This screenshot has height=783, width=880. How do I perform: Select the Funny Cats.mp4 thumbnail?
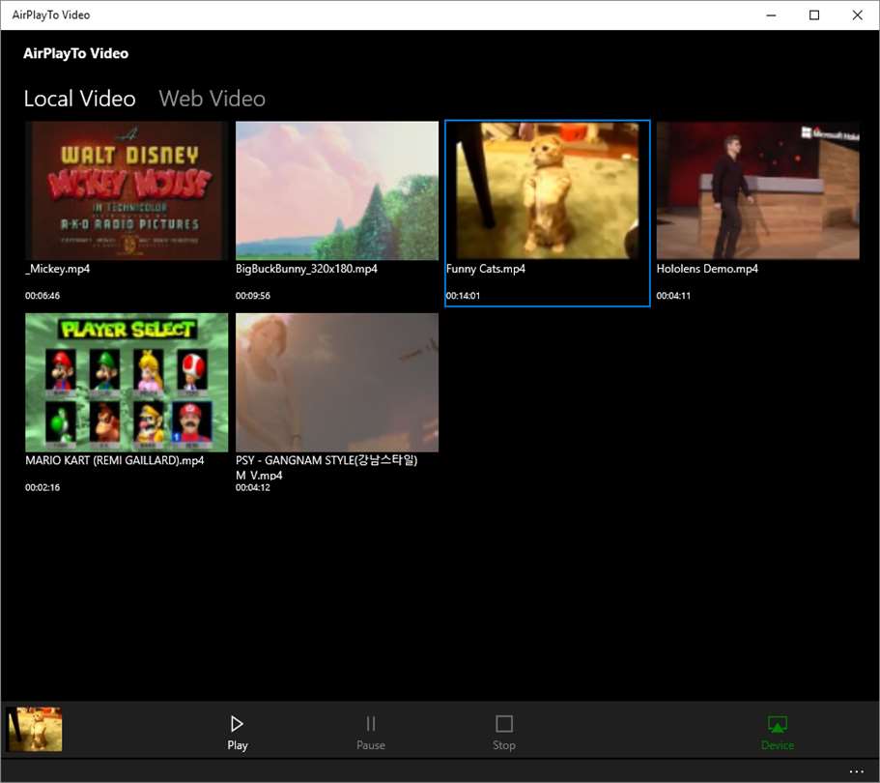click(547, 191)
